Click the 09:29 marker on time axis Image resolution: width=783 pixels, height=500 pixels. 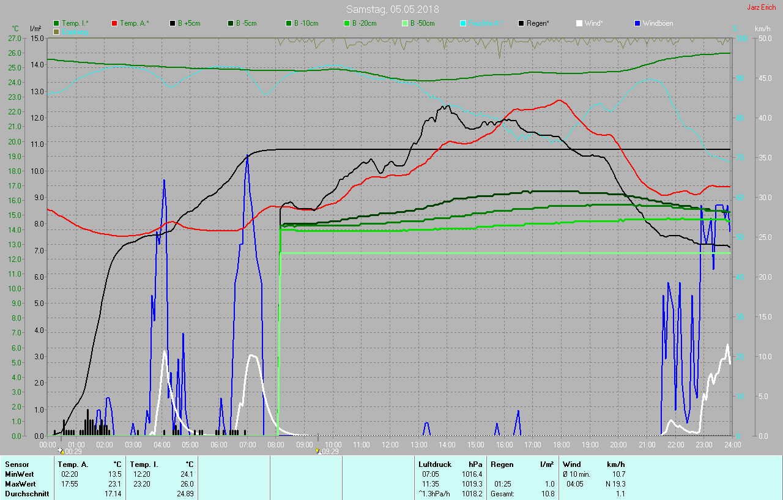[x=327, y=452]
